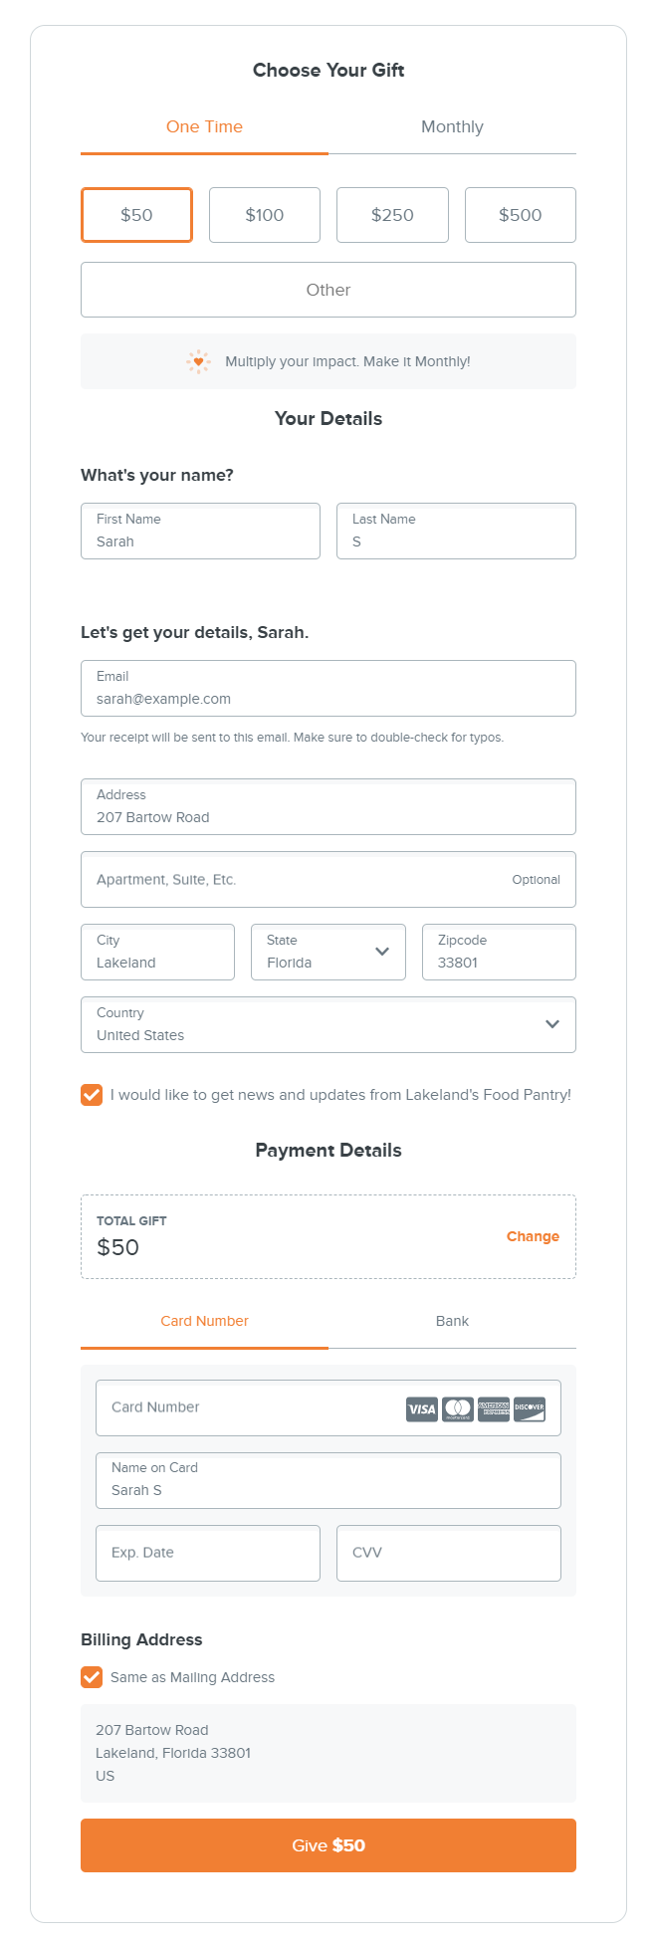
Task: Click the Discover card icon
Action: (530, 1408)
